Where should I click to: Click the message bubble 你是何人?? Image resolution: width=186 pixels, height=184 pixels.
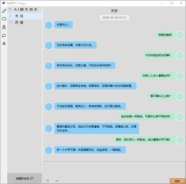pyautogui.click(x=63, y=25)
